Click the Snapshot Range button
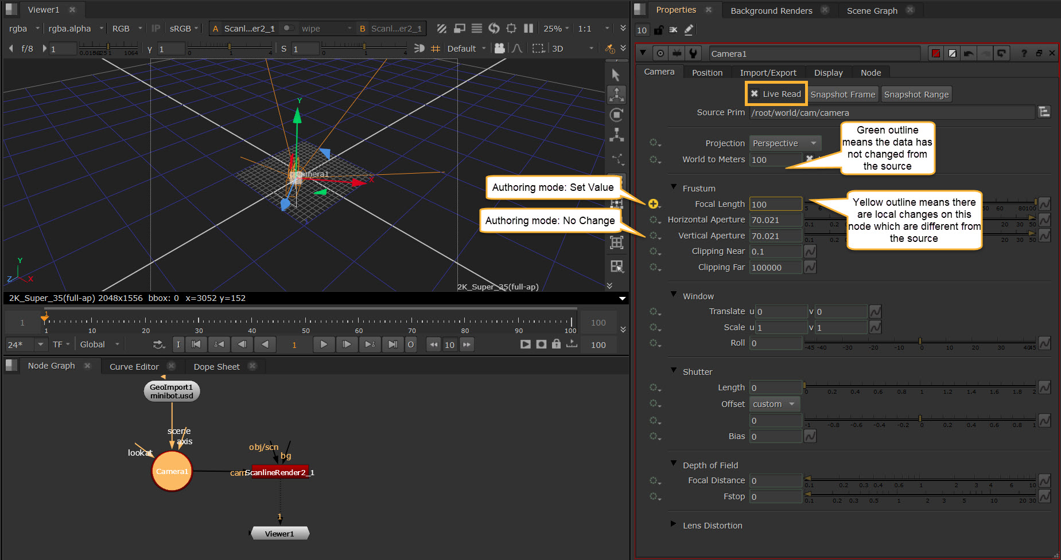The image size is (1061, 560). 916,95
